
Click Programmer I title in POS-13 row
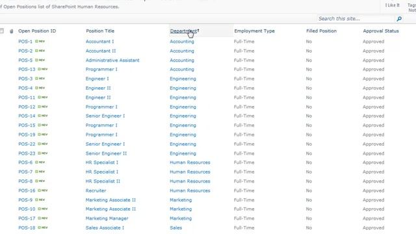[x=101, y=70]
